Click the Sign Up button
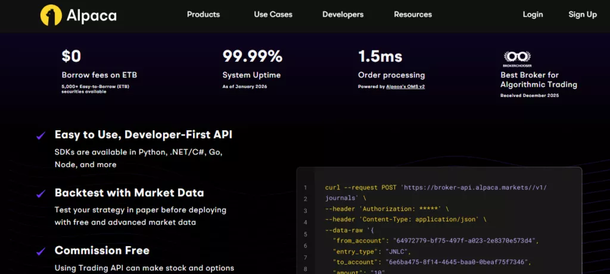The image size is (610, 274). (x=583, y=15)
